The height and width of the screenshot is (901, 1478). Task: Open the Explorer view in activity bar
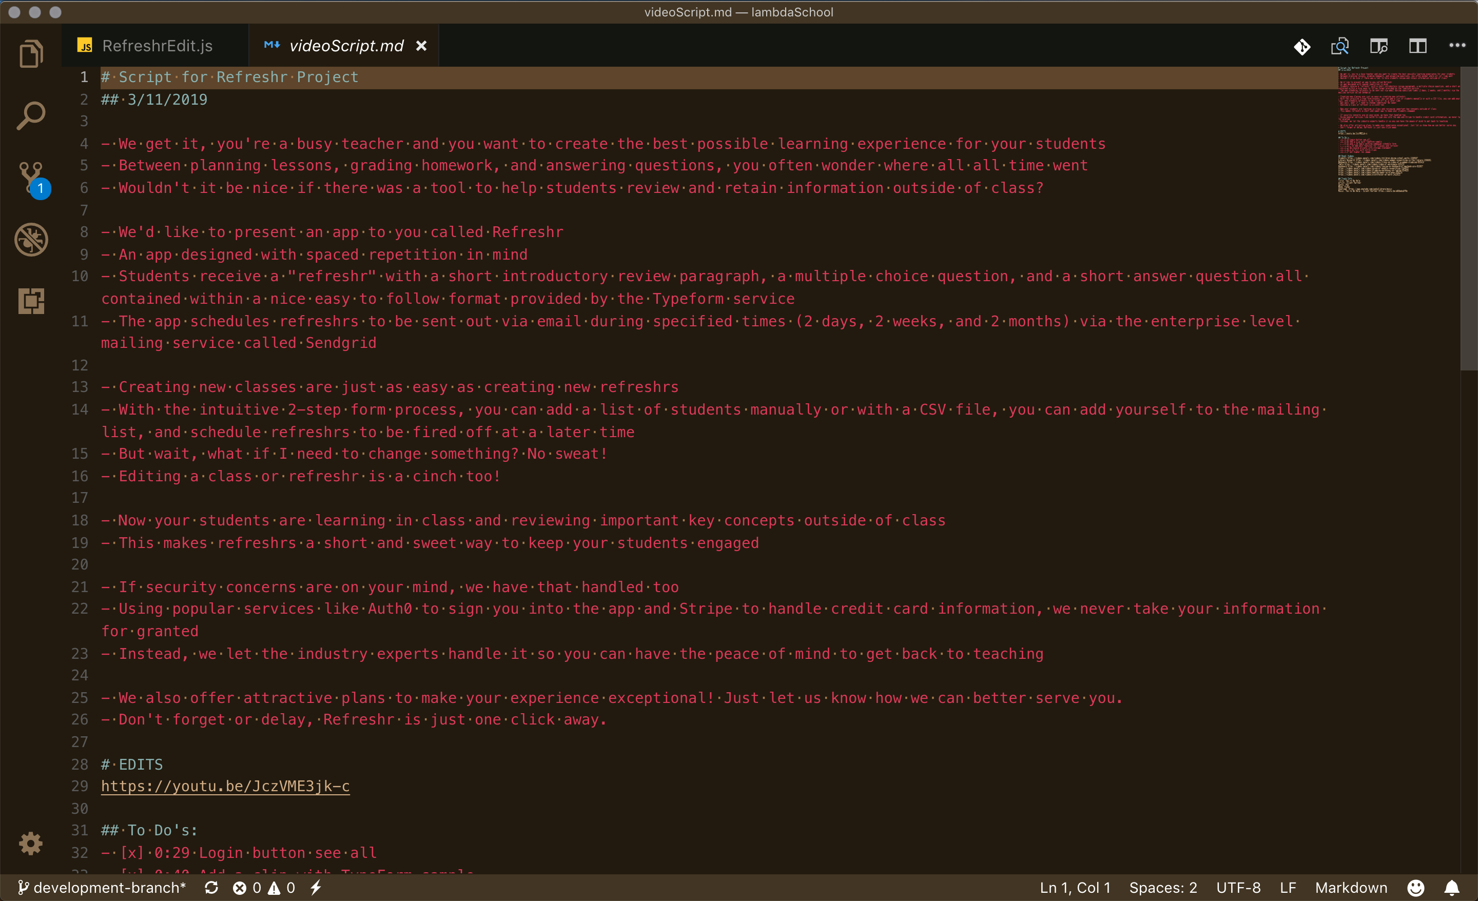coord(31,54)
